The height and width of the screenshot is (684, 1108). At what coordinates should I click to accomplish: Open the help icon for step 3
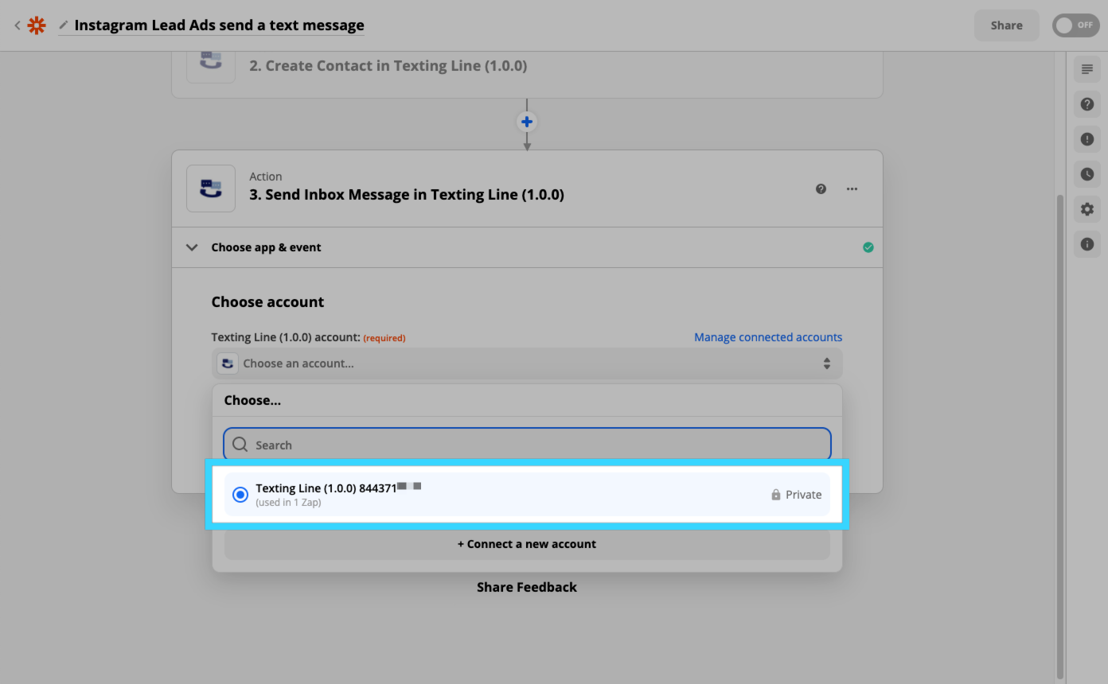(x=821, y=189)
